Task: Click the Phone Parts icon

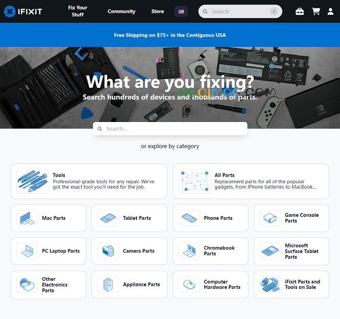Action: (189, 218)
